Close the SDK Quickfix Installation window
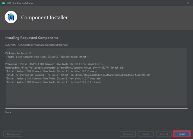The image size is (193, 139). tap(188, 3)
